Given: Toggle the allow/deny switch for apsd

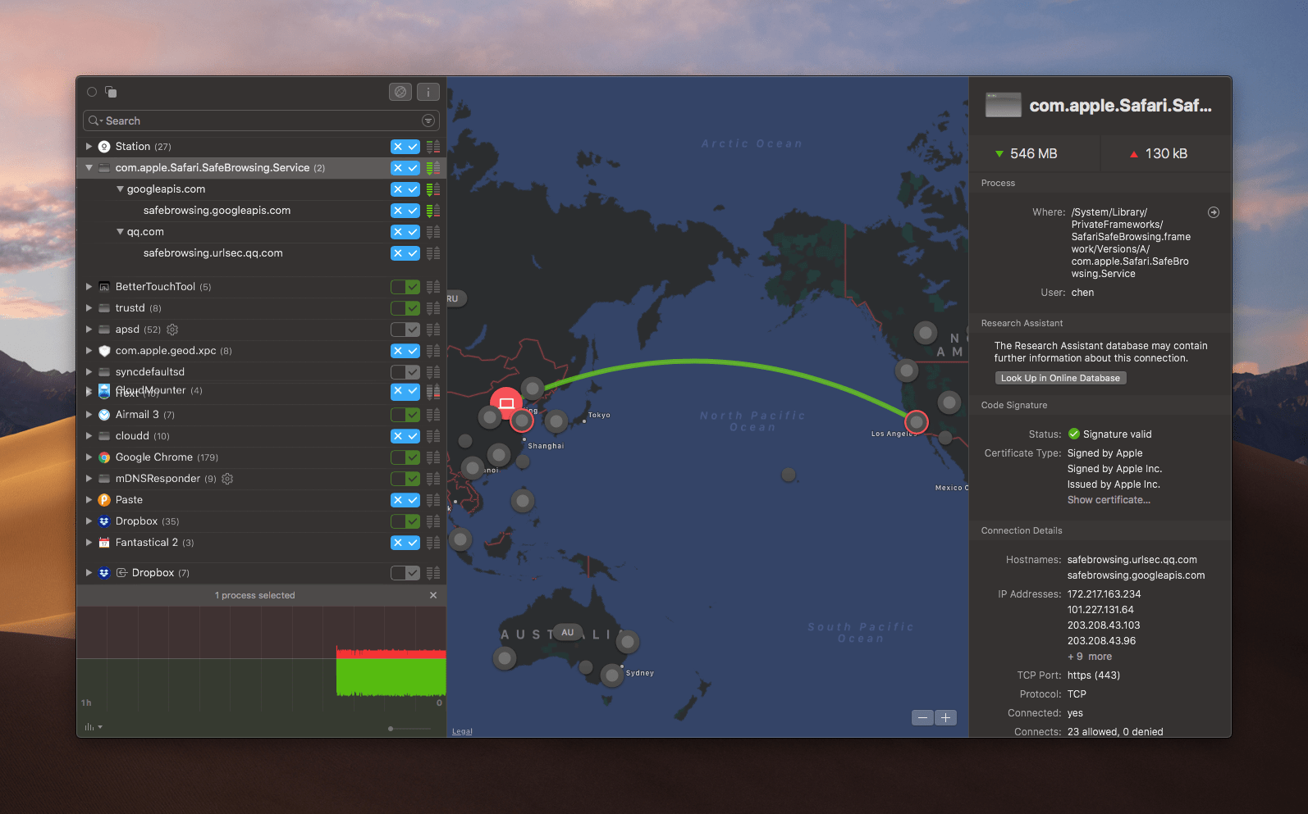Looking at the screenshot, I should pyautogui.click(x=405, y=330).
